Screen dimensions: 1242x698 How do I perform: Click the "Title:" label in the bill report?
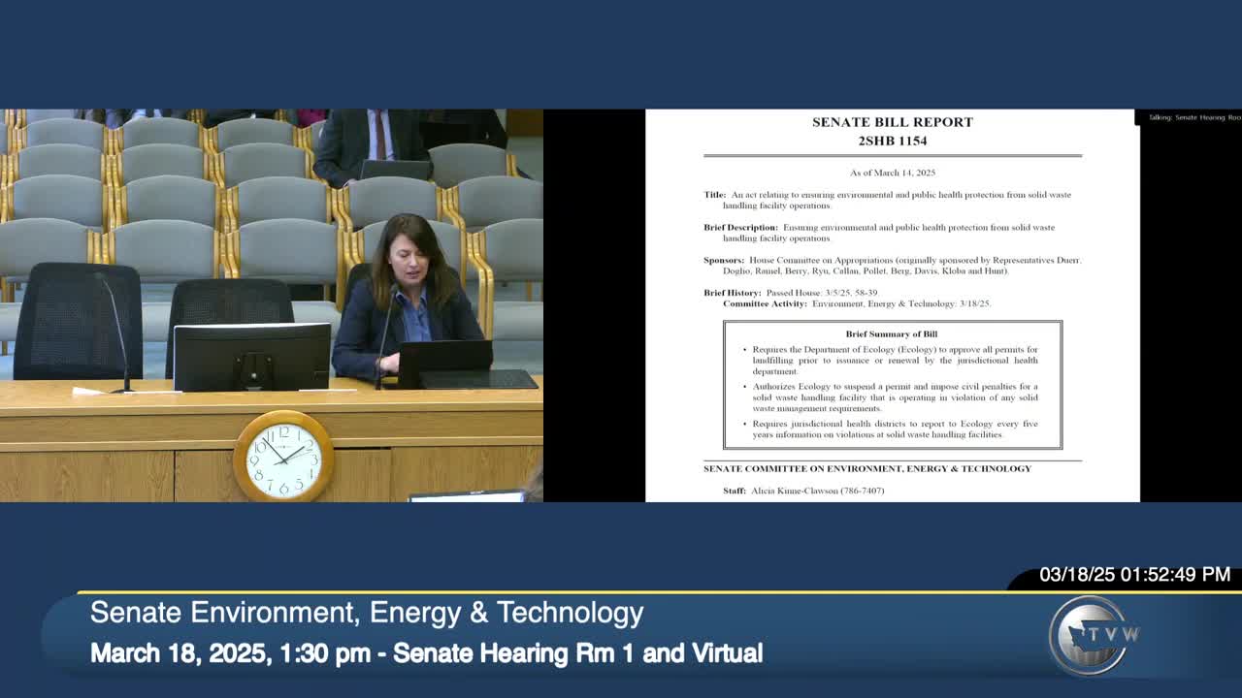tap(715, 195)
